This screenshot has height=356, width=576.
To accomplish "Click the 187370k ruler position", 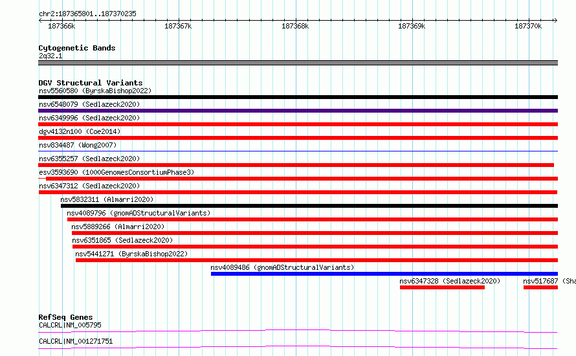I will pos(528,26).
